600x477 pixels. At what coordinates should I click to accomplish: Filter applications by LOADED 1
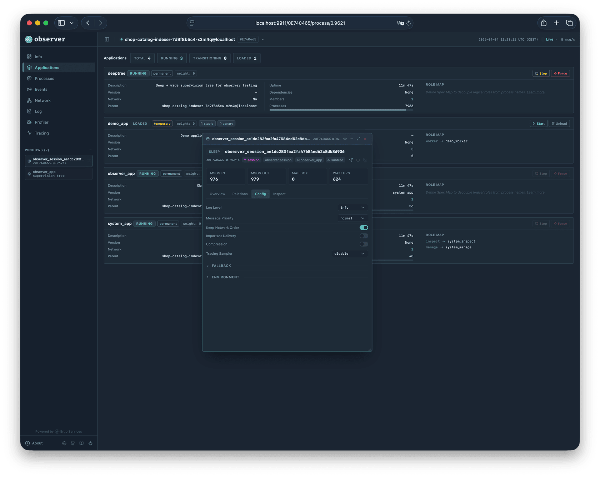pyautogui.click(x=246, y=58)
